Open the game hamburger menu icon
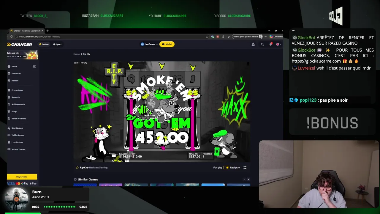 point(113,155)
